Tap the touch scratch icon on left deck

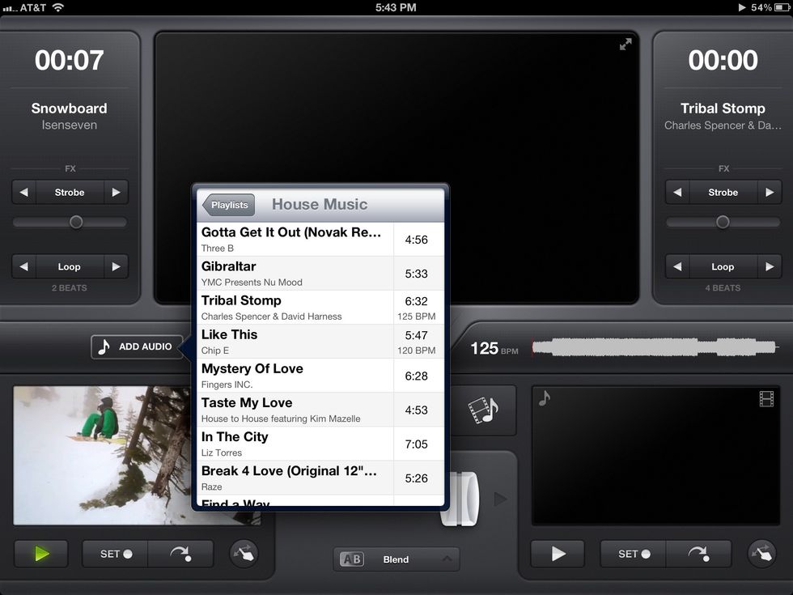click(x=244, y=554)
